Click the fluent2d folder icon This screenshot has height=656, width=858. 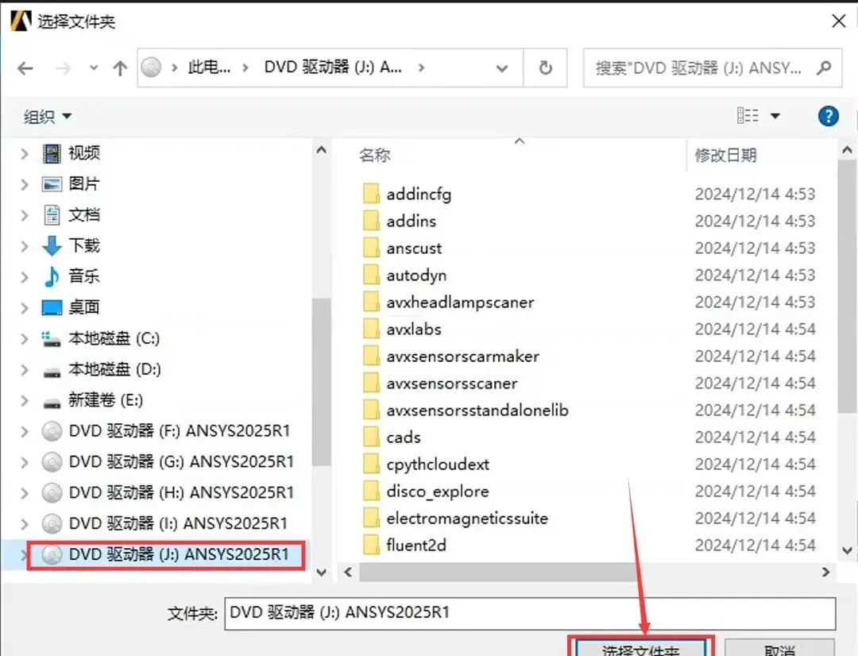[371, 545]
